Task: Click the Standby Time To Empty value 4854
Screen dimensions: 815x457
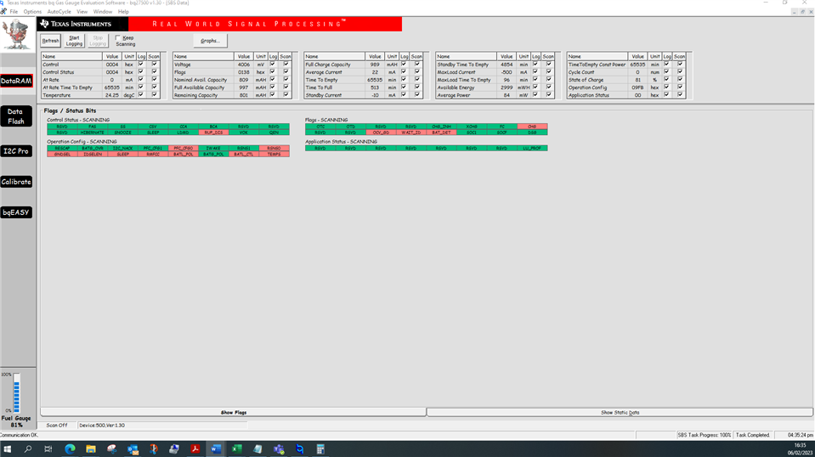Action: (x=507, y=65)
